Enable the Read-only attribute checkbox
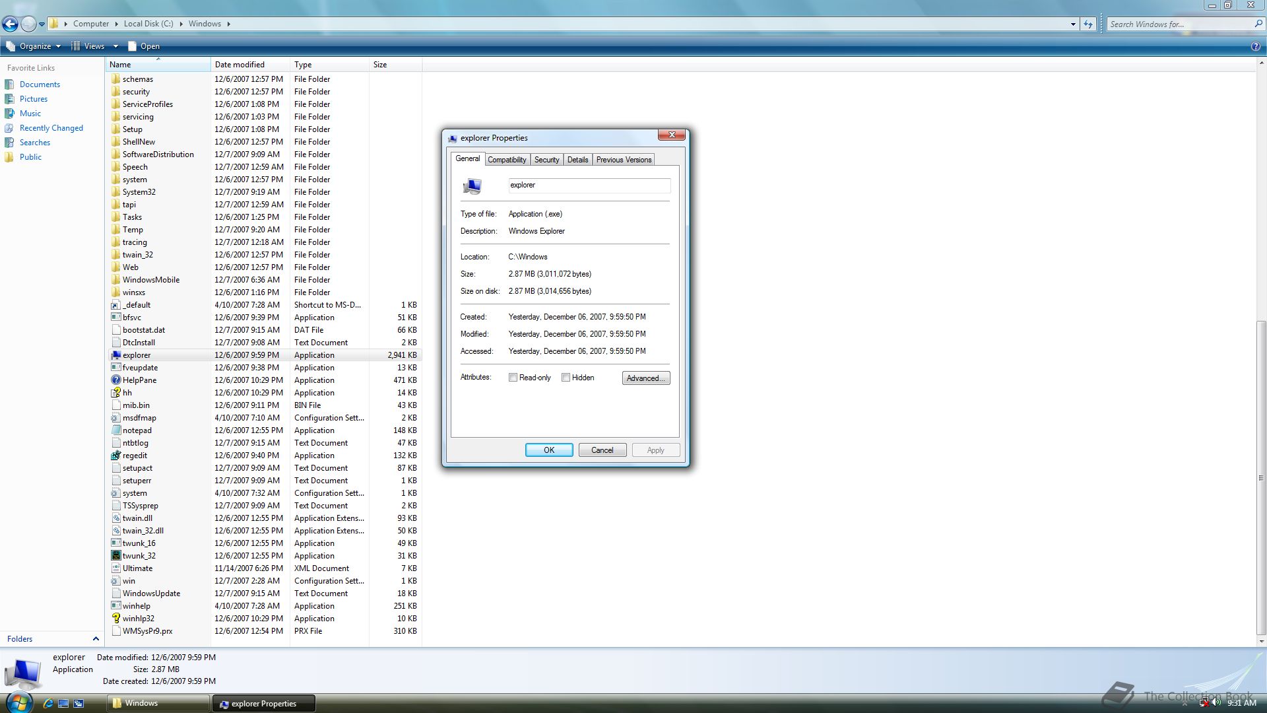 [x=513, y=378]
